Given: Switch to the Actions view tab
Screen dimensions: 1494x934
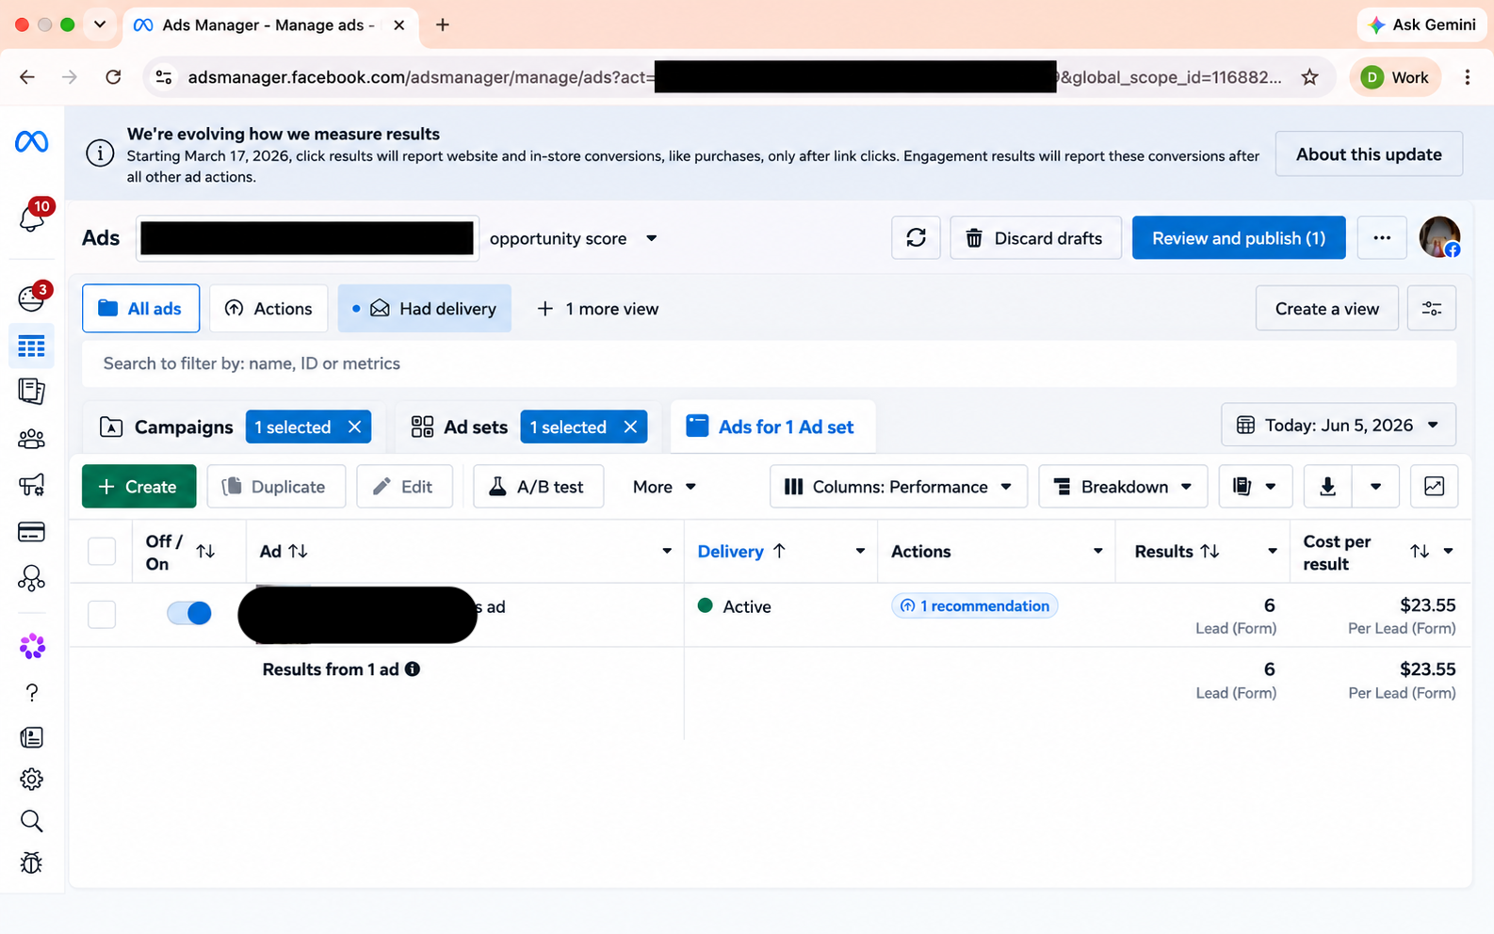Looking at the screenshot, I should pos(268,308).
